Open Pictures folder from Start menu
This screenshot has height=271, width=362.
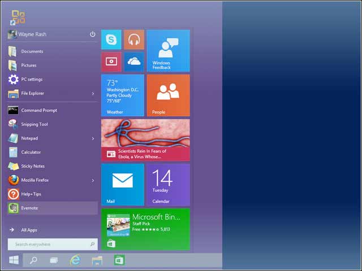pyautogui.click(x=53, y=65)
